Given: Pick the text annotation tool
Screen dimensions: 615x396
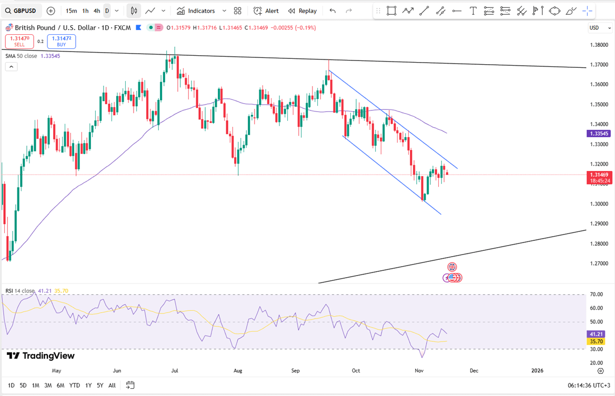Looking at the screenshot, I should point(473,11).
